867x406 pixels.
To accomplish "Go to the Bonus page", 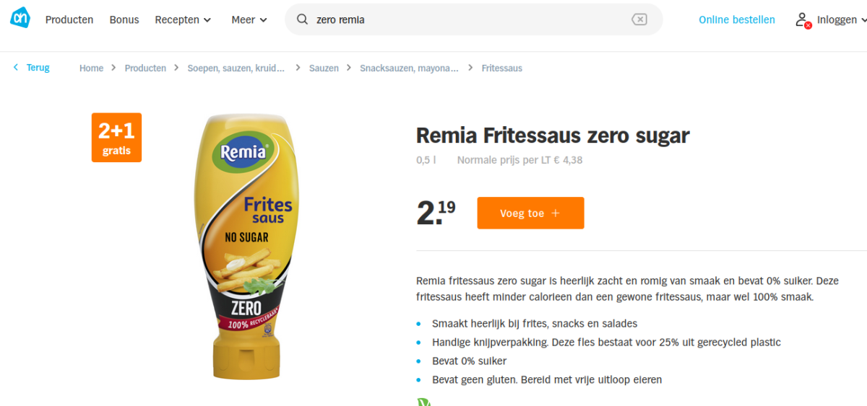I will (124, 19).
